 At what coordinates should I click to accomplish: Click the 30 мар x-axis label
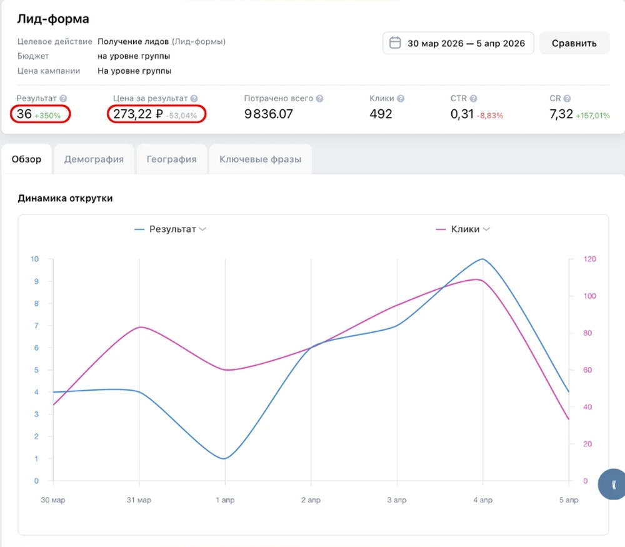point(53,500)
